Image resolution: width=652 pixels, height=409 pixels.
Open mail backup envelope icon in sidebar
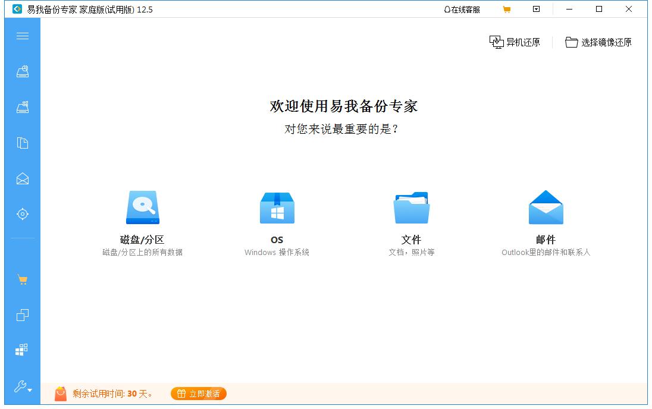23,179
